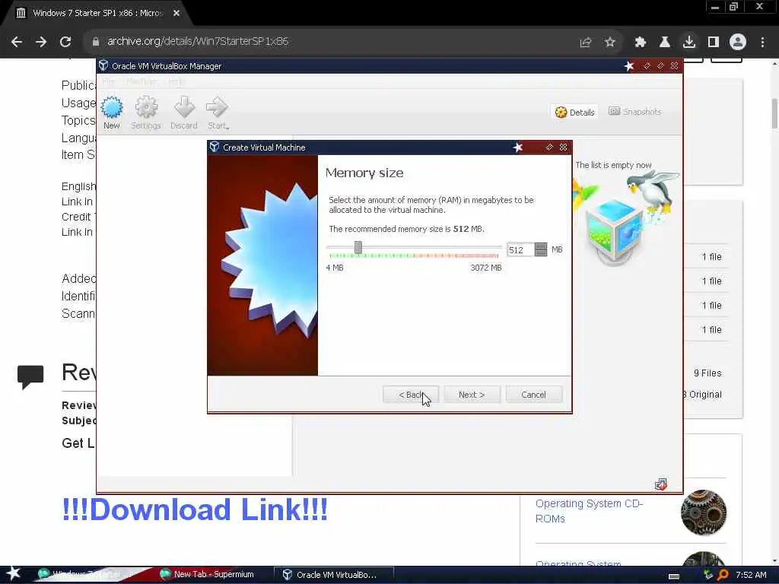This screenshot has height=584, width=779.
Task: Reload the archive.org page
Action: click(x=65, y=42)
